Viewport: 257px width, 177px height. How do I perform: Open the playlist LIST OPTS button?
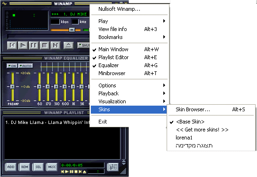click(113, 167)
